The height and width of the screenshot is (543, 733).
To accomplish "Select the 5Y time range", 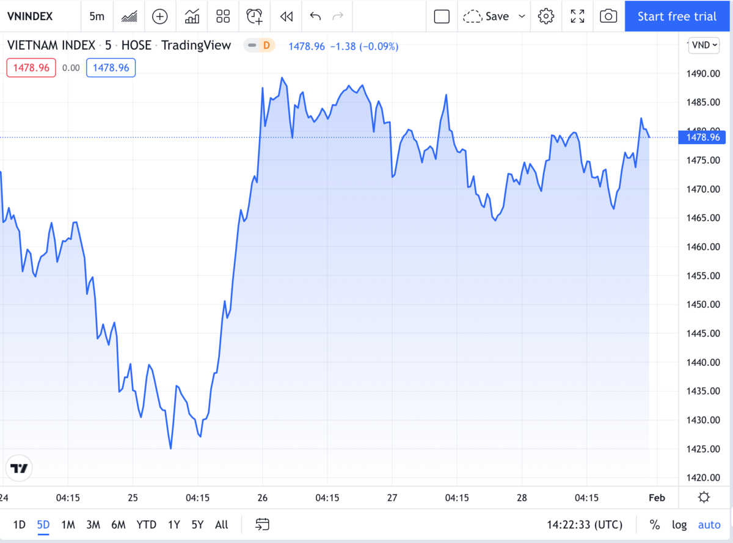I will (197, 524).
